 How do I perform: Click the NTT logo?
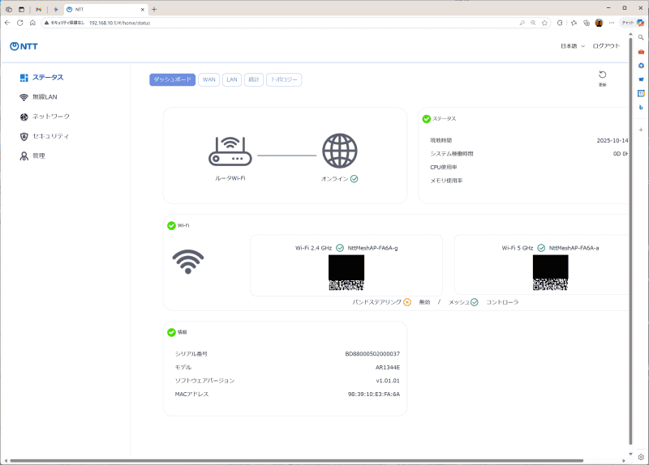tap(24, 46)
